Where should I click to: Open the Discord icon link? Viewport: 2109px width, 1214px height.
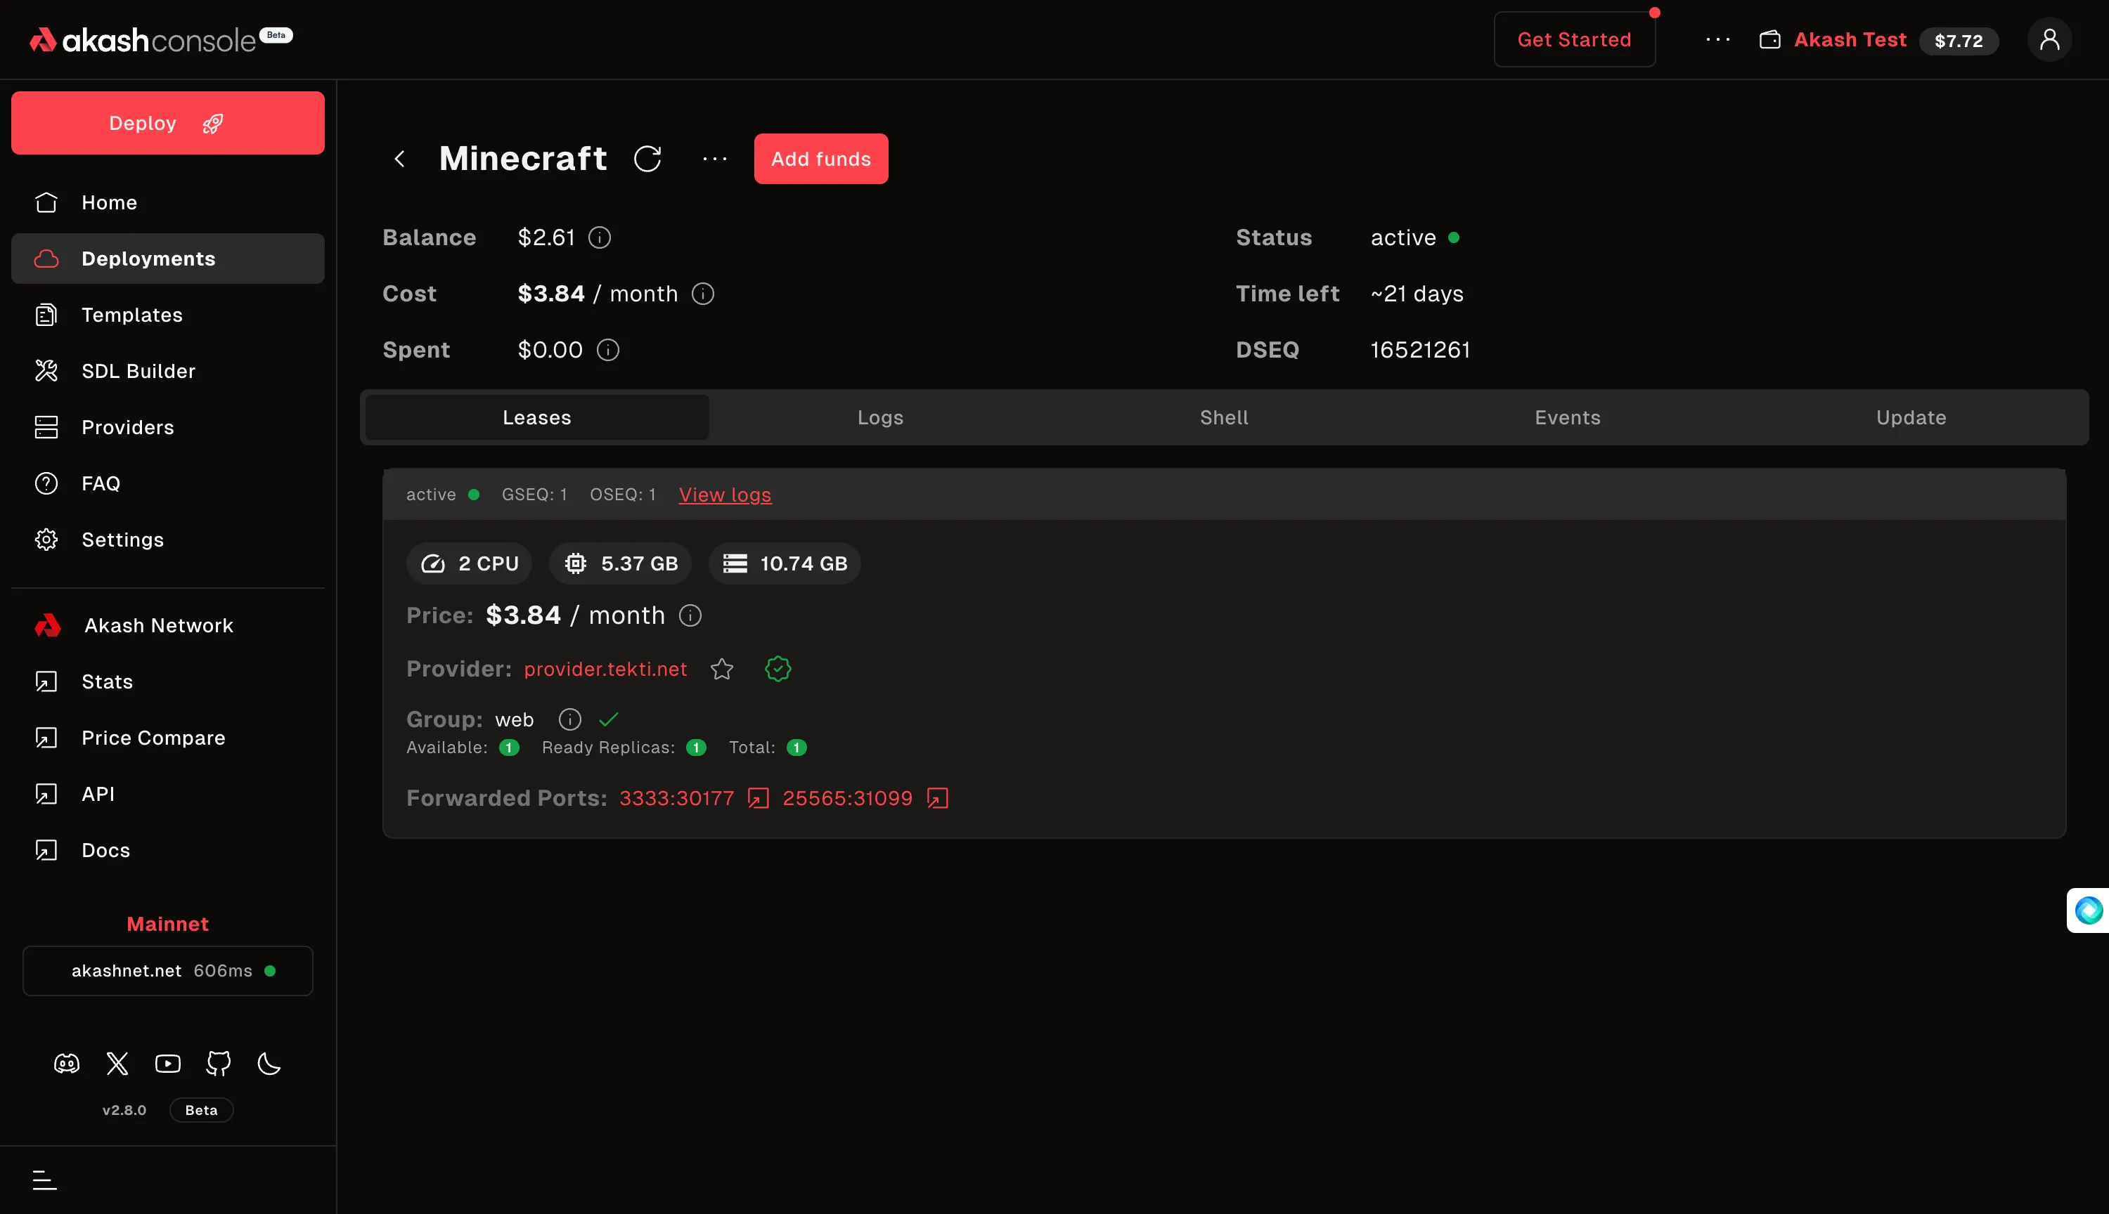(67, 1063)
